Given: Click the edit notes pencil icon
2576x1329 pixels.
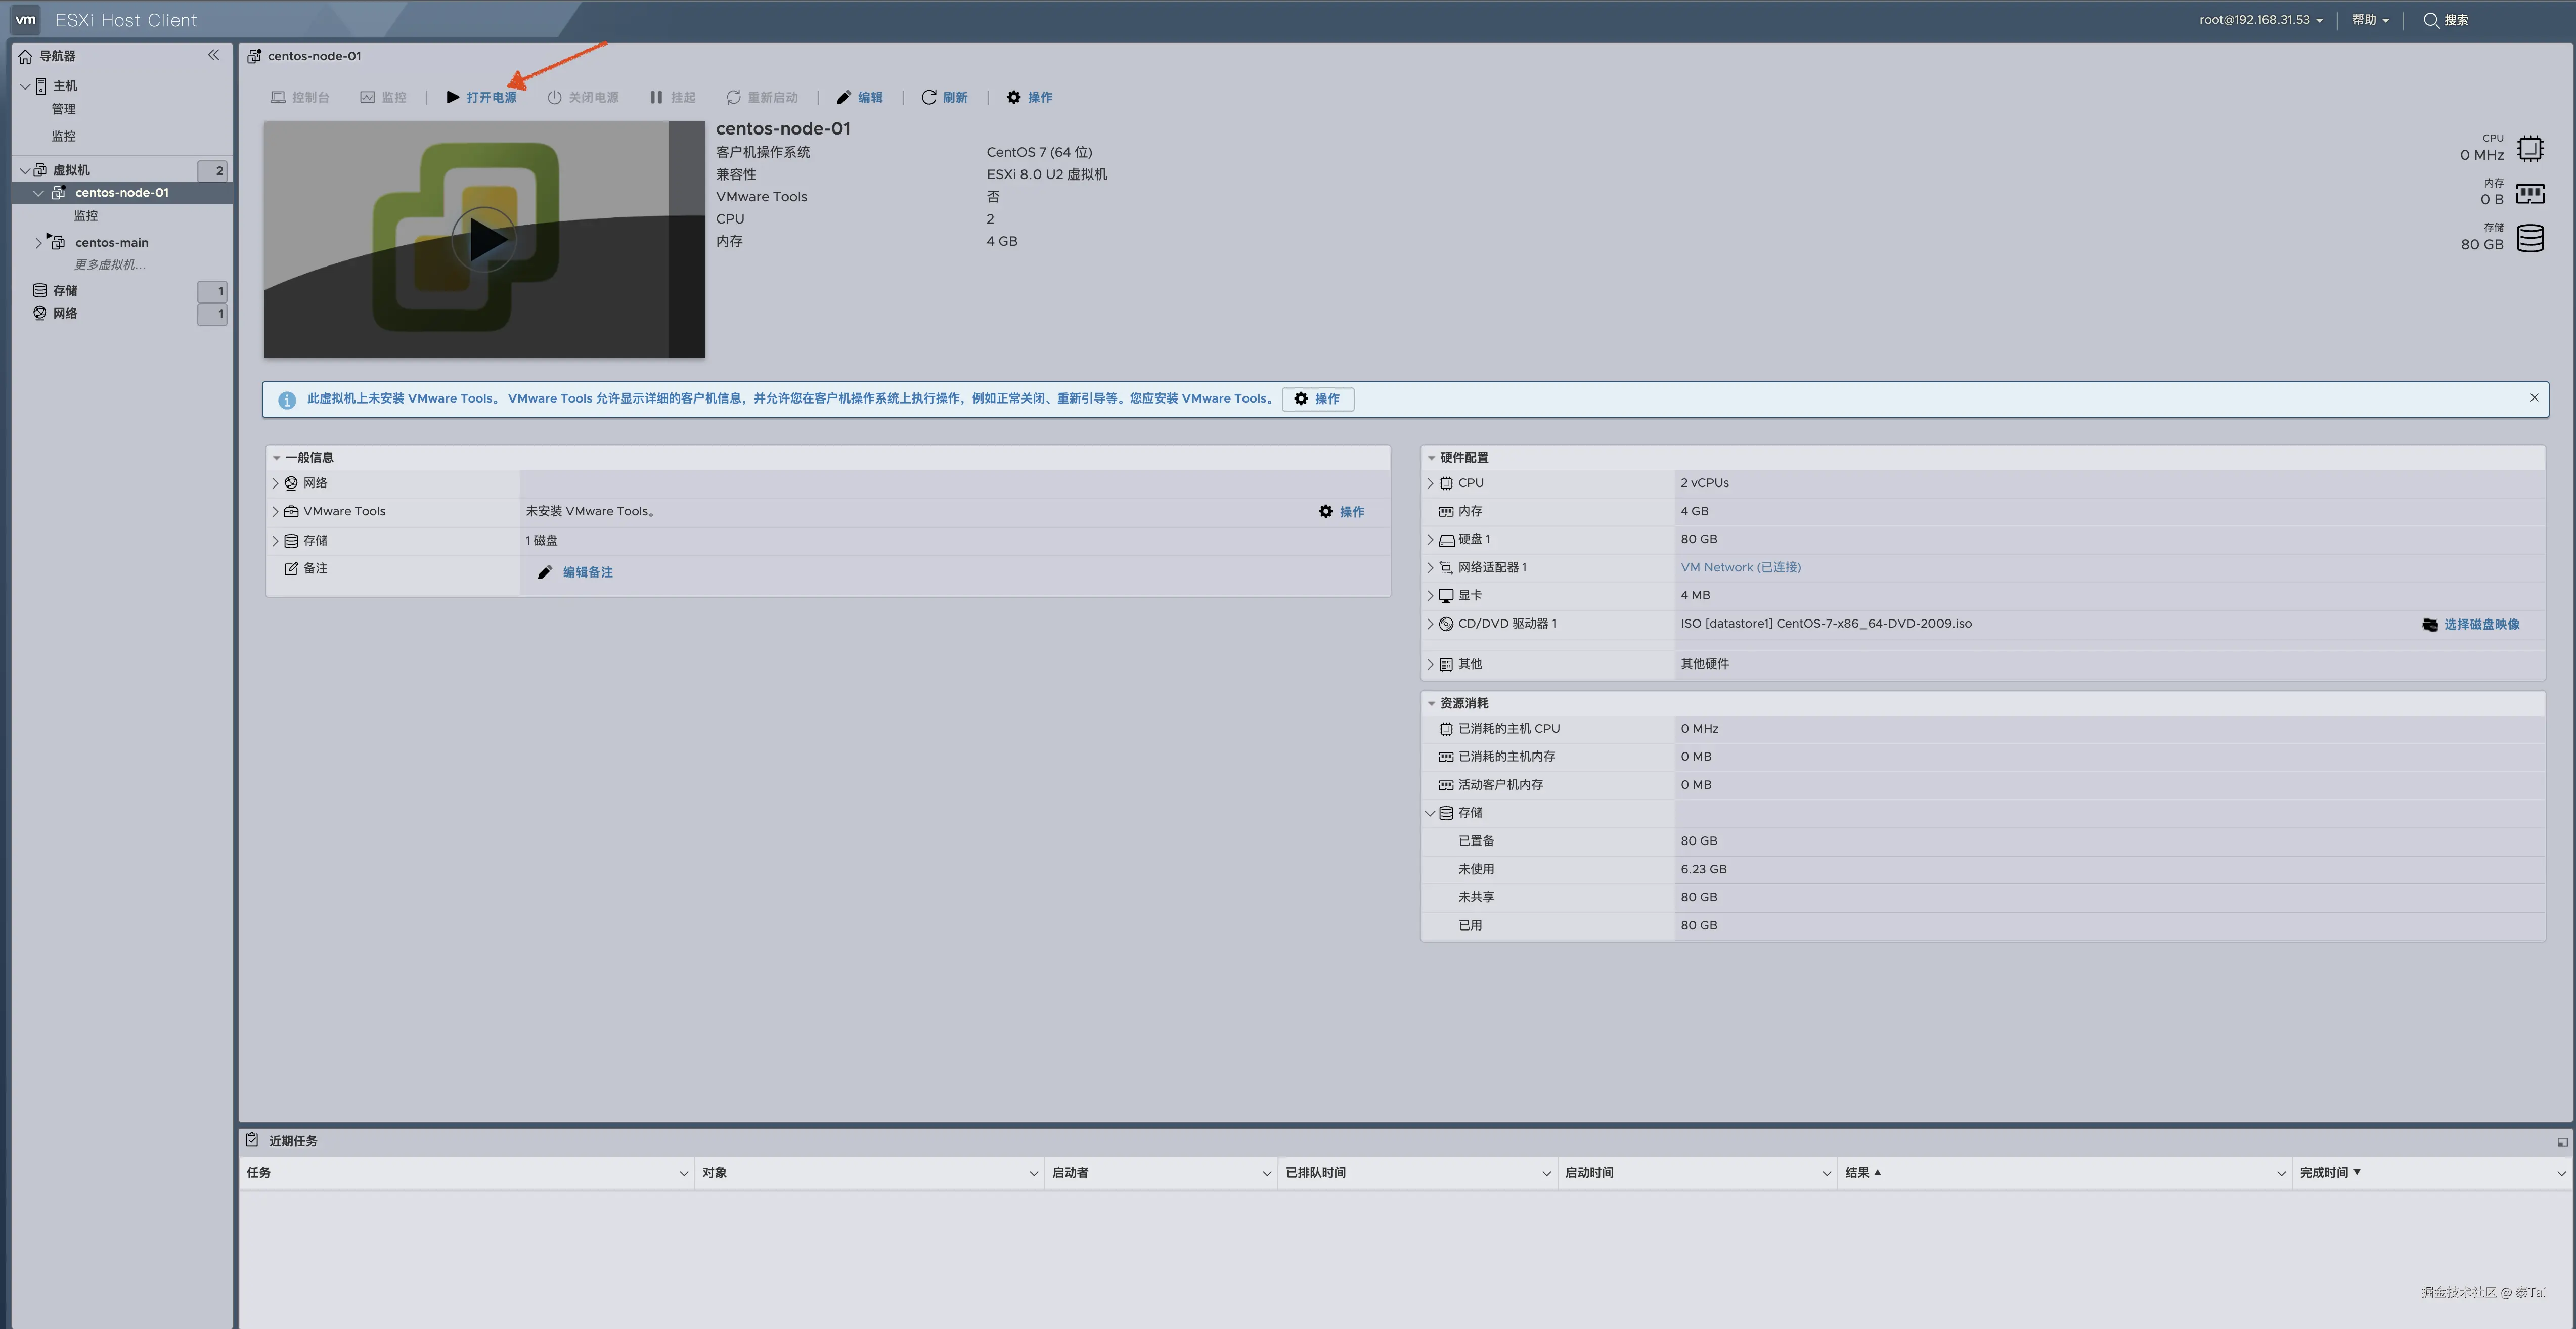Looking at the screenshot, I should 545,572.
